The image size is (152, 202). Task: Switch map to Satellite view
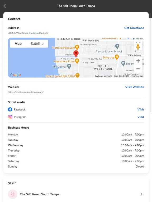(37, 44)
